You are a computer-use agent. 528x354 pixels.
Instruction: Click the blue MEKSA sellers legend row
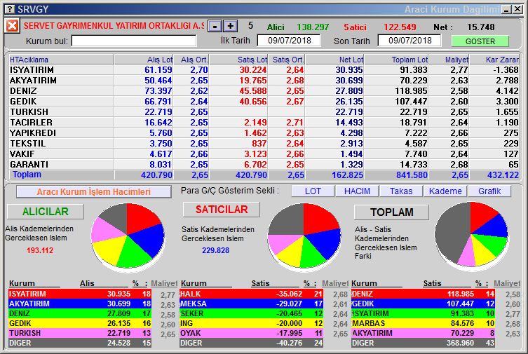click(252, 304)
